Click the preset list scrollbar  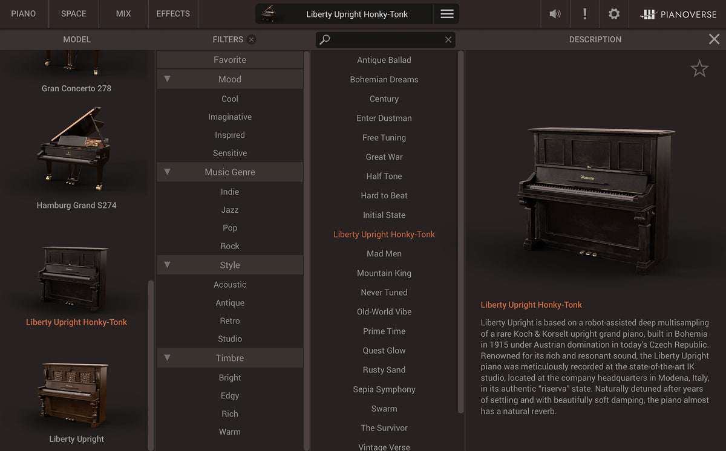(x=461, y=232)
